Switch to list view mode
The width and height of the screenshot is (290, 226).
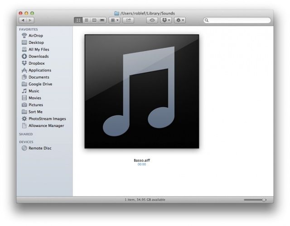point(86,20)
